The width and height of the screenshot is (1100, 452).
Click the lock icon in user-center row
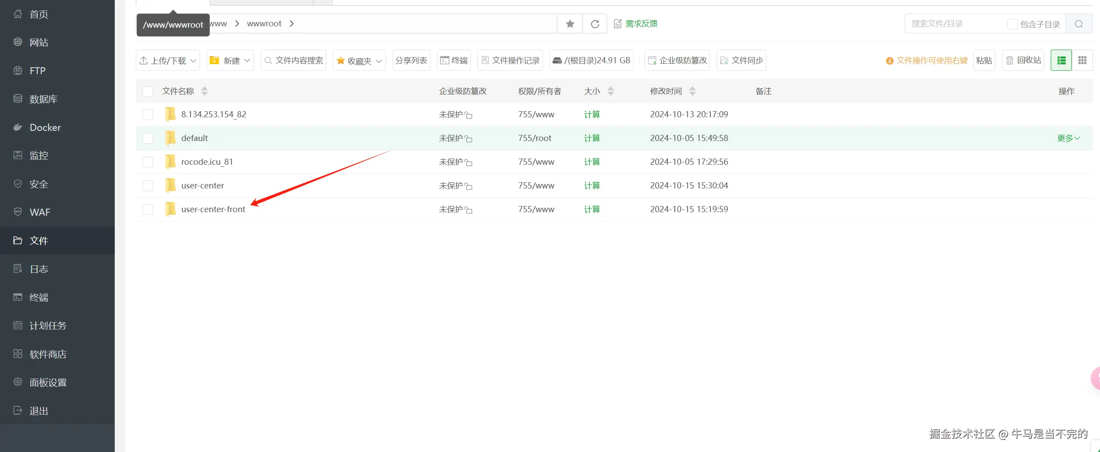(469, 186)
